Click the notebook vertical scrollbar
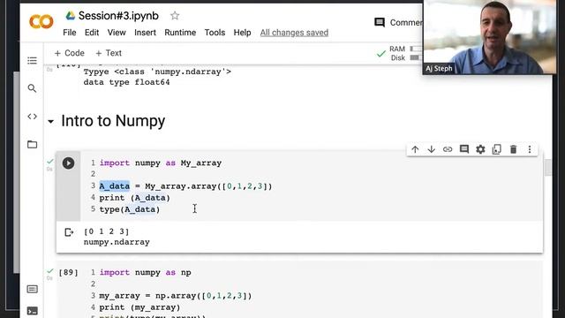 tap(548, 168)
